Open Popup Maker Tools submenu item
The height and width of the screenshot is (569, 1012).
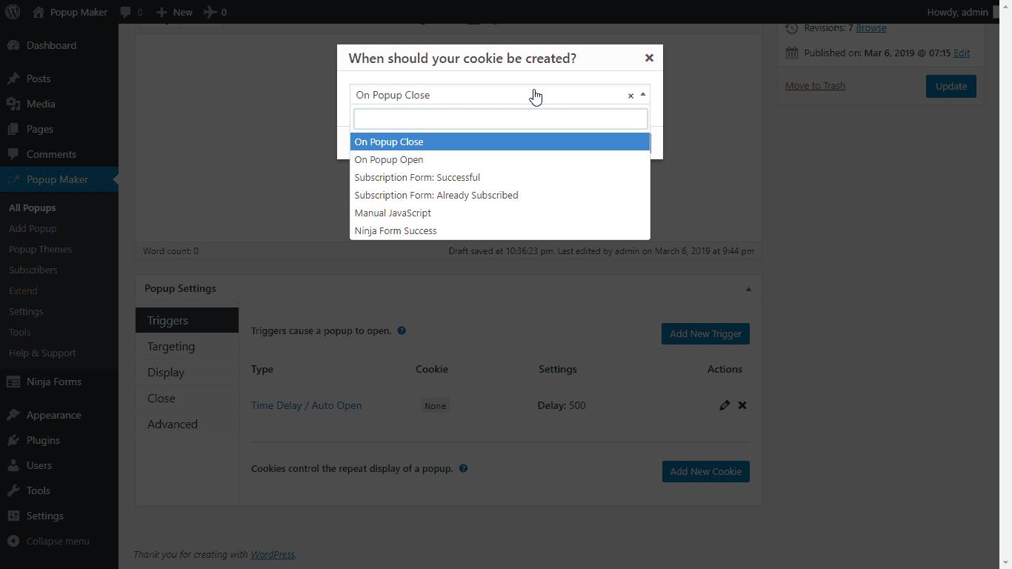[x=19, y=333]
